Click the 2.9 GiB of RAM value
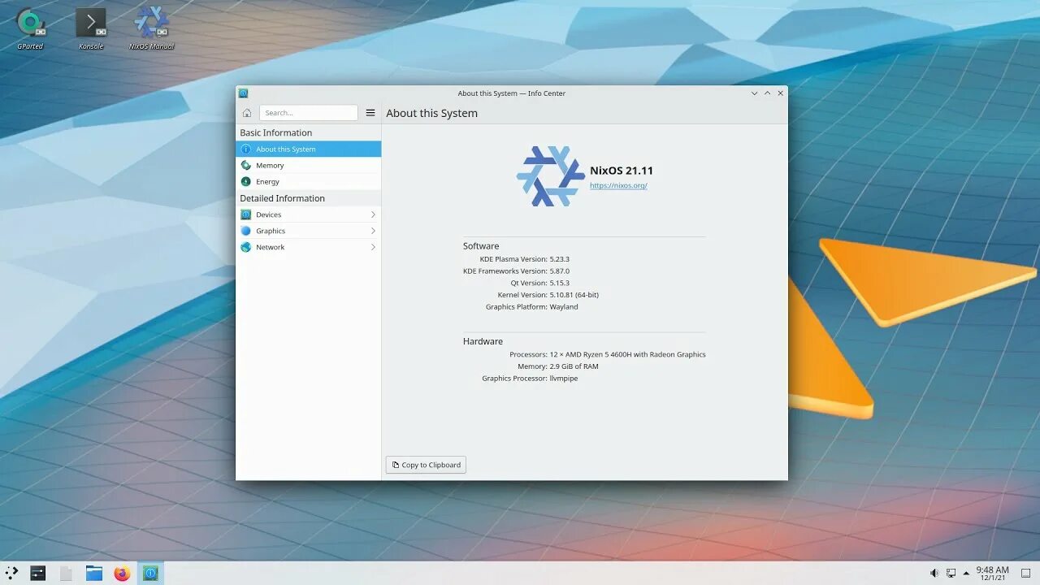This screenshot has width=1040, height=585. pyautogui.click(x=574, y=366)
